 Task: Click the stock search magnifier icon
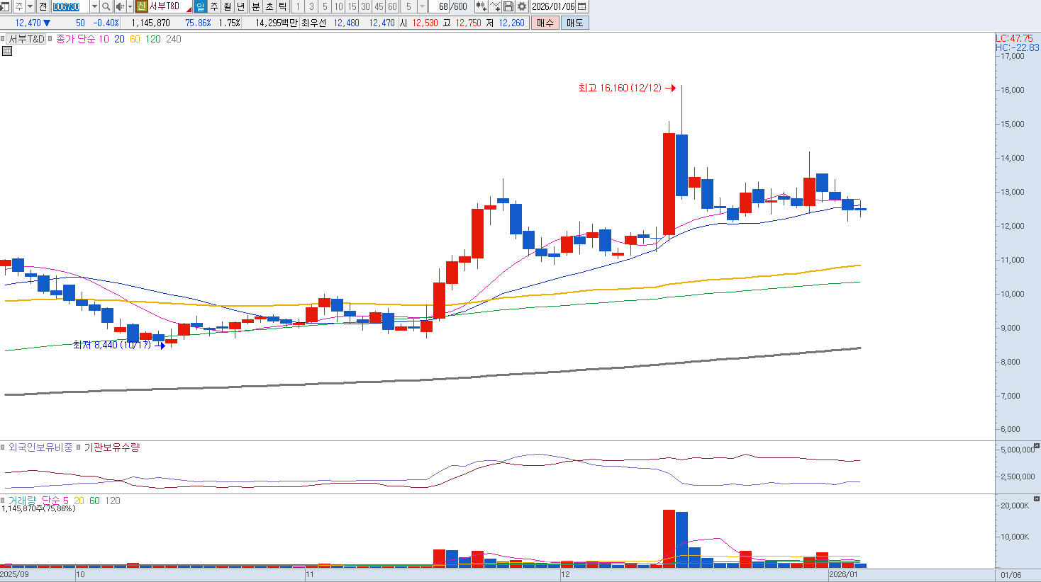click(106, 6)
